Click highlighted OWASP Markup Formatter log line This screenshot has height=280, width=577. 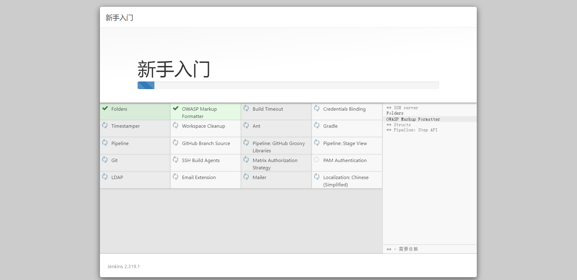click(430, 119)
